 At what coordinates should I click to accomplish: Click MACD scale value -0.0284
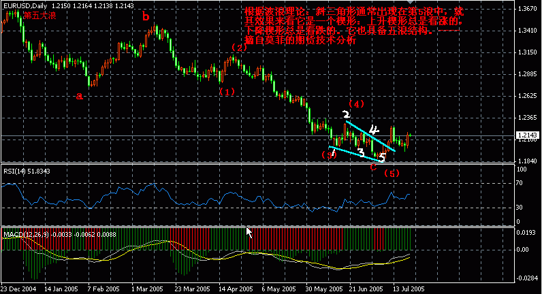click(528, 278)
